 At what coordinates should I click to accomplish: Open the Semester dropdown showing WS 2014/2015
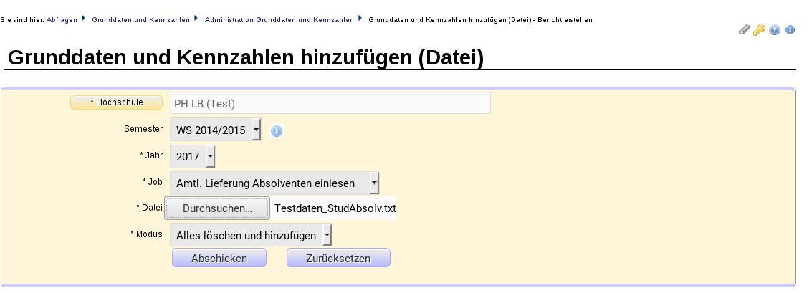click(x=215, y=130)
